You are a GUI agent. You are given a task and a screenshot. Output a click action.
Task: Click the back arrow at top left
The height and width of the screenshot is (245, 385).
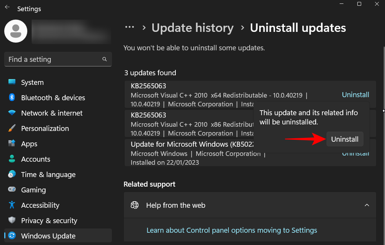7,7
